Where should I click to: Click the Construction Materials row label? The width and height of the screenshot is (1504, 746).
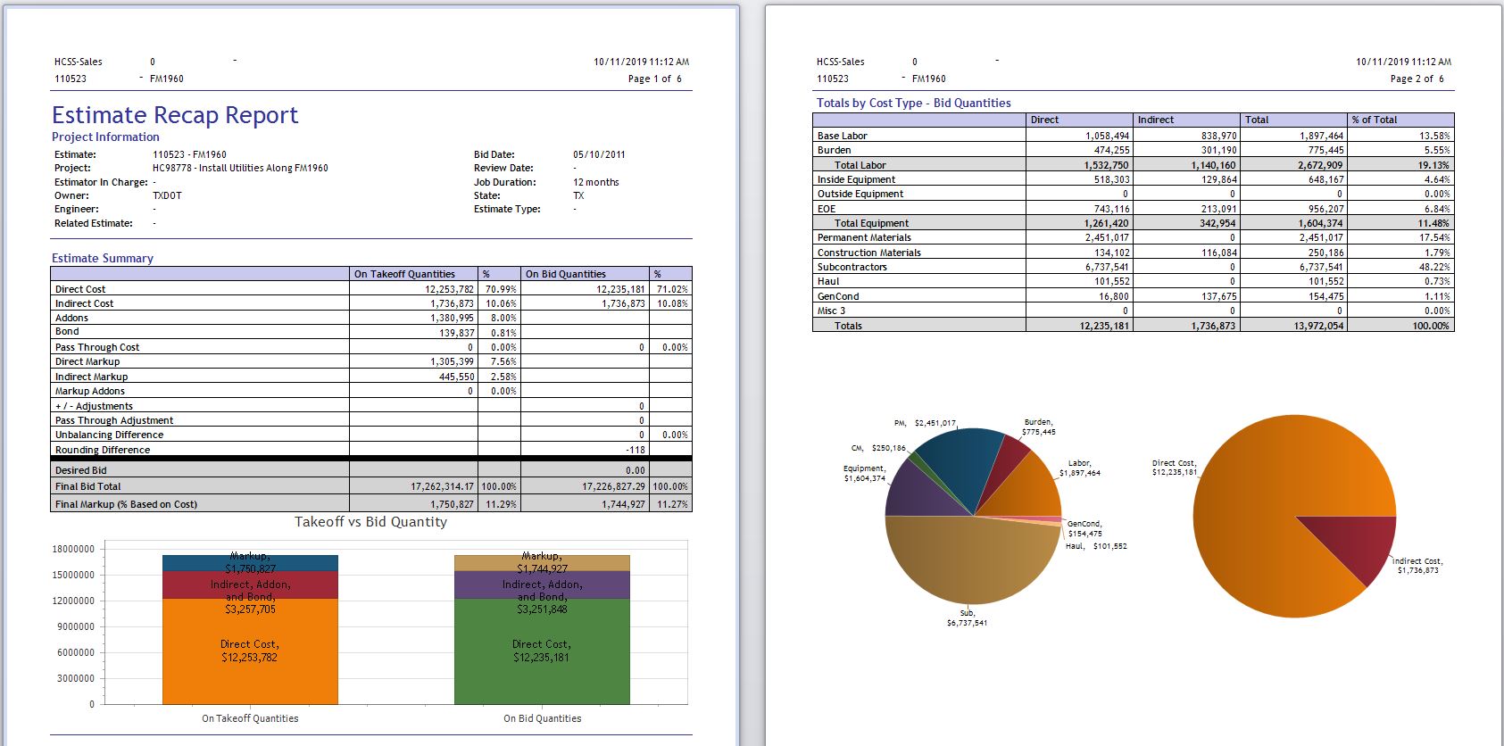[868, 253]
